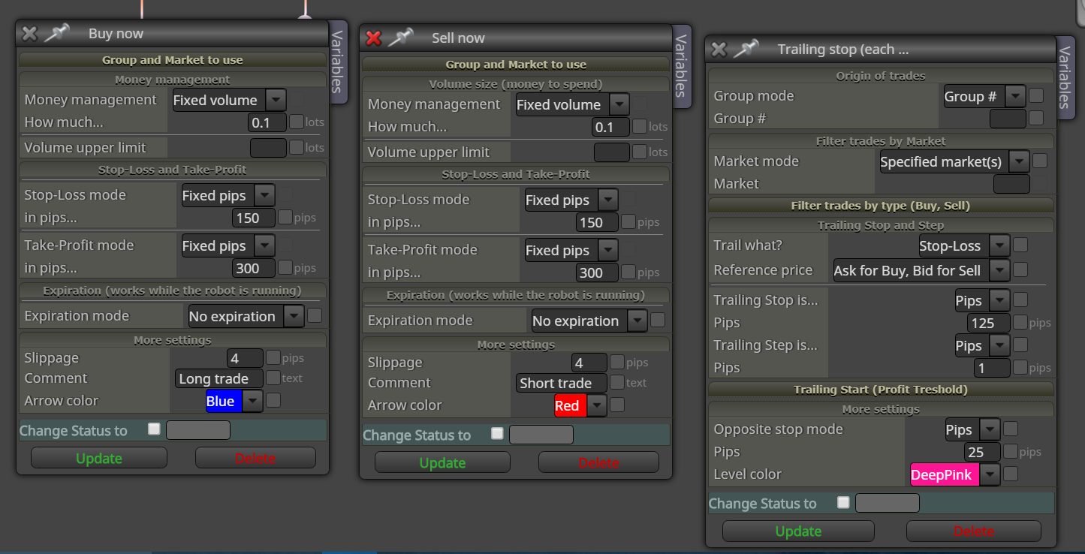Image resolution: width=1085 pixels, height=554 pixels.
Task: Click Delete button in Trailing stop panel
Action: click(x=974, y=531)
